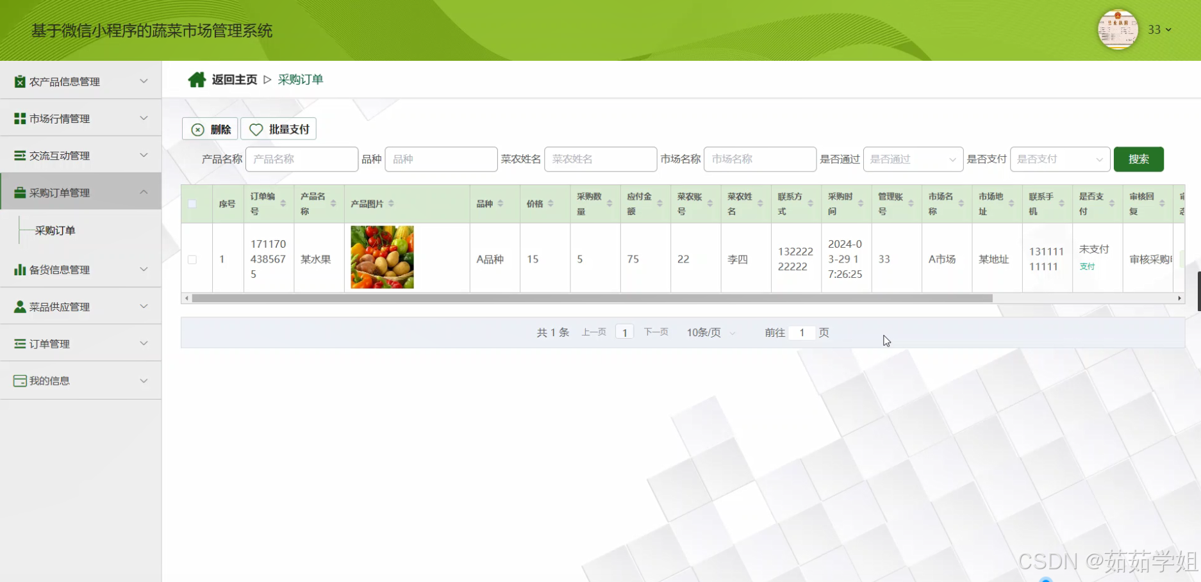Focus the 市场名称 search field

pyautogui.click(x=760, y=159)
